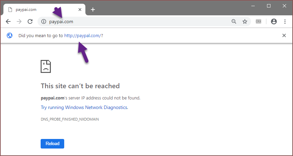This screenshot has height=156, width=293.
Task: Maximize the Chrome window
Action: [269, 6]
